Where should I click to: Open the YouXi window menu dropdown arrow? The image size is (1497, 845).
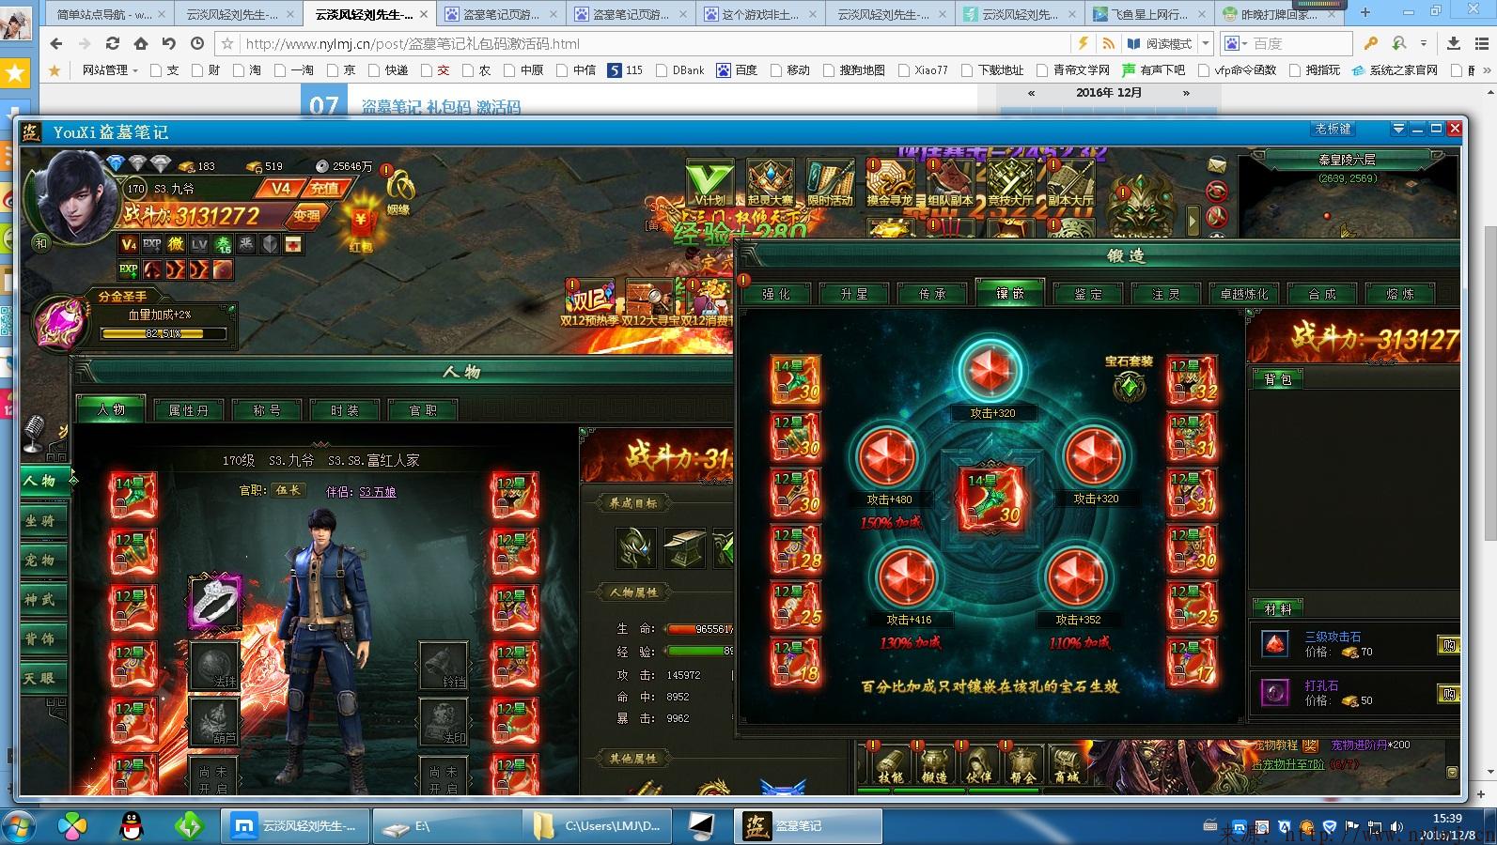(x=1398, y=130)
